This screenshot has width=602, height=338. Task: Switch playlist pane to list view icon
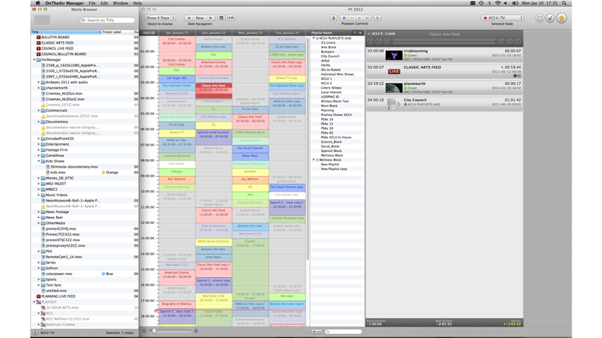pyautogui.click(x=355, y=33)
